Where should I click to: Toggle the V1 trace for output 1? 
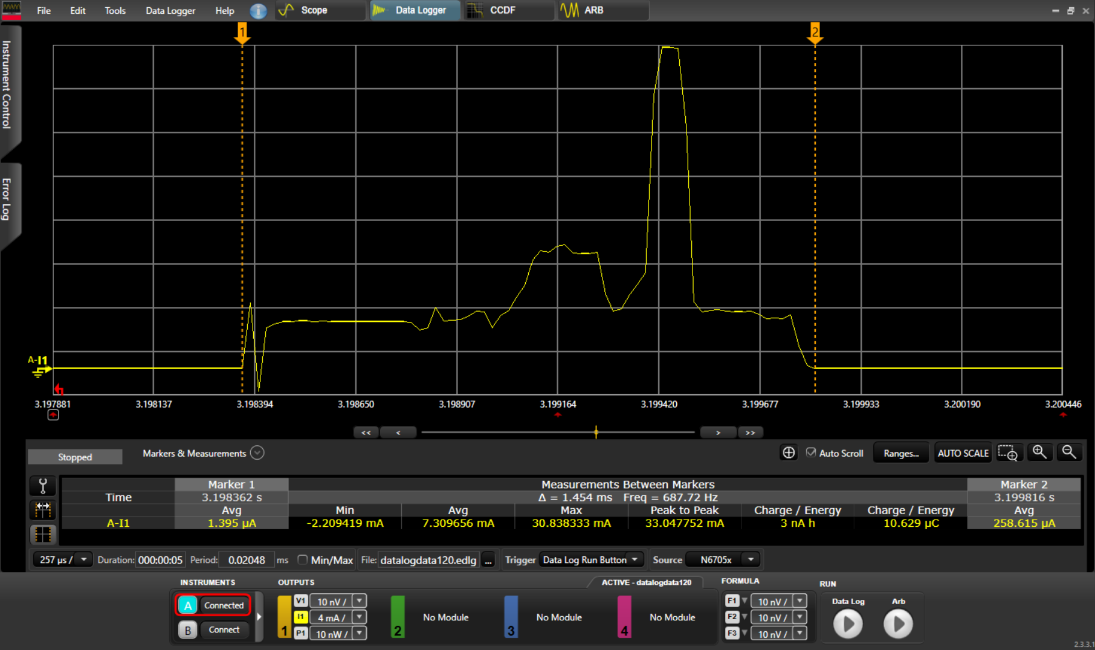pyautogui.click(x=300, y=601)
